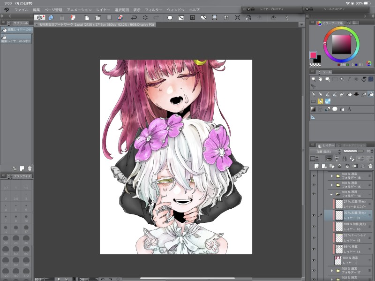Click the black sub color swatch
Viewport: 375px width, 281px height.
tap(319, 59)
